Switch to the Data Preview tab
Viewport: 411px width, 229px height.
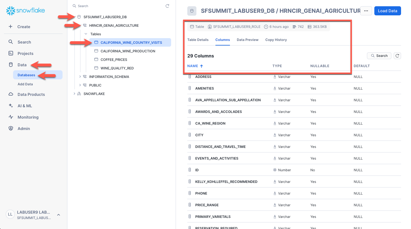pos(247,40)
